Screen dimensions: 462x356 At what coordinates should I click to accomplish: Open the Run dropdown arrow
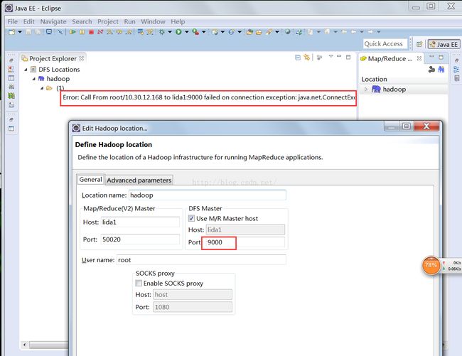187,32
